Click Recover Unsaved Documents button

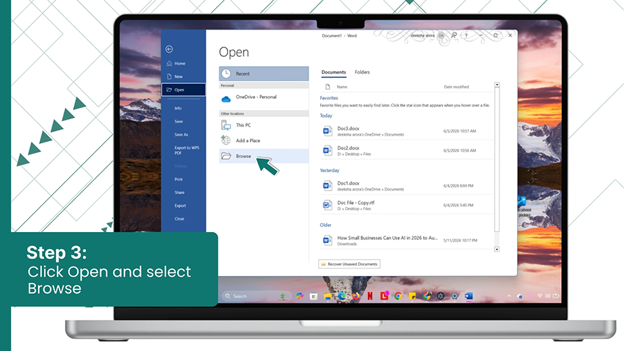pos(349,264)
